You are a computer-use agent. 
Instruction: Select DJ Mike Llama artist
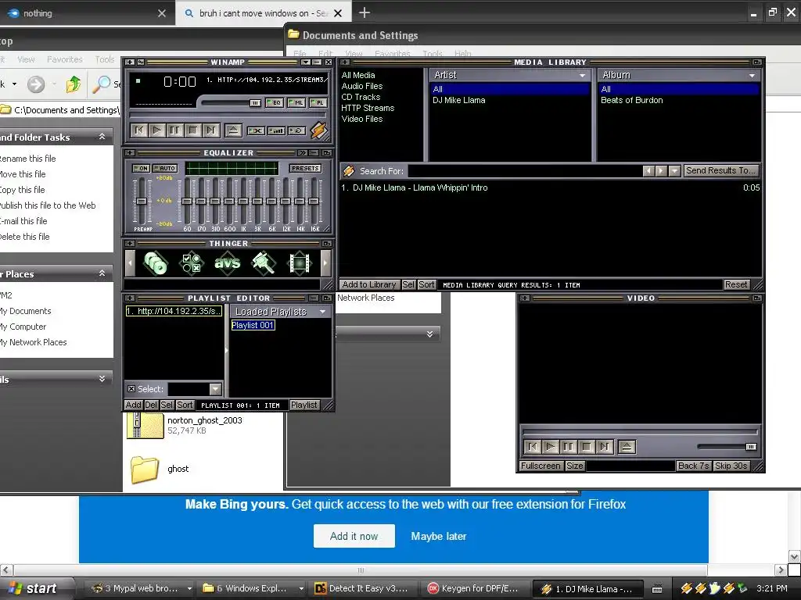click(x=458, y=100)
